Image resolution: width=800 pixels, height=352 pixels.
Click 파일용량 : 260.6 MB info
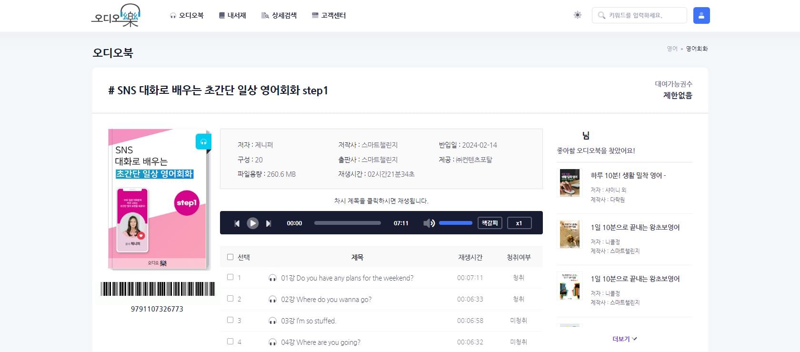tap(267, 174)
